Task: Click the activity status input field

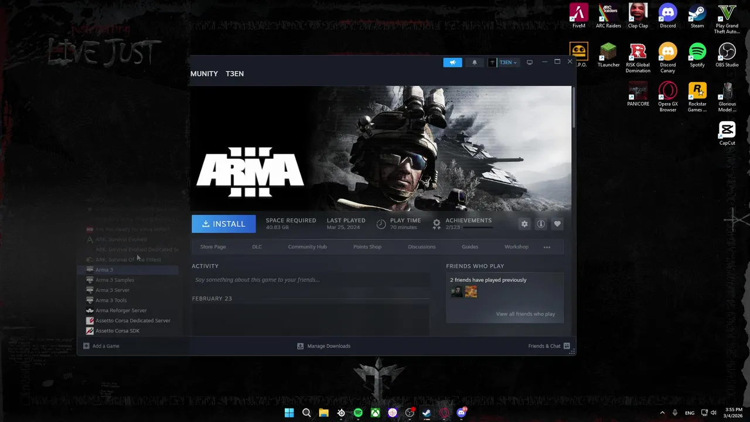Action: click(x=310, y=280)
